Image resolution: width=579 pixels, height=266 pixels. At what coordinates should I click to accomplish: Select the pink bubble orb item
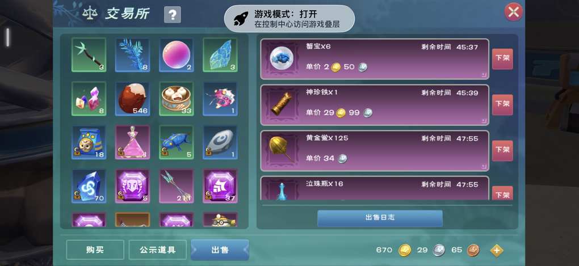click(x=176, y=54)
